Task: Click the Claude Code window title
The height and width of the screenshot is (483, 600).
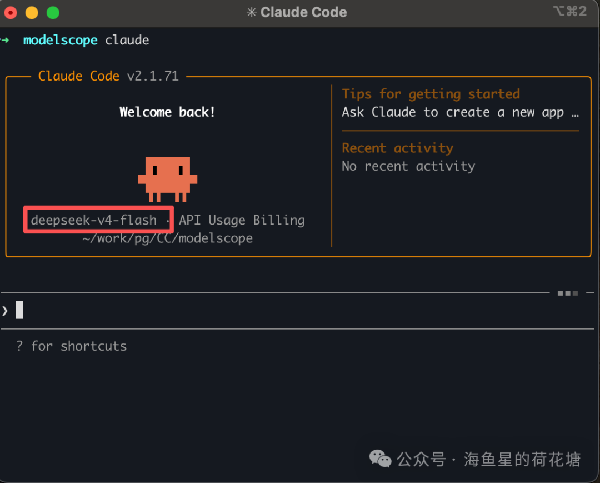Action: click(303, 12)
